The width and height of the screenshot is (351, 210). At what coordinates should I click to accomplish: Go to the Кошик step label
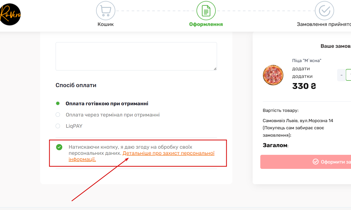point(106,25)
